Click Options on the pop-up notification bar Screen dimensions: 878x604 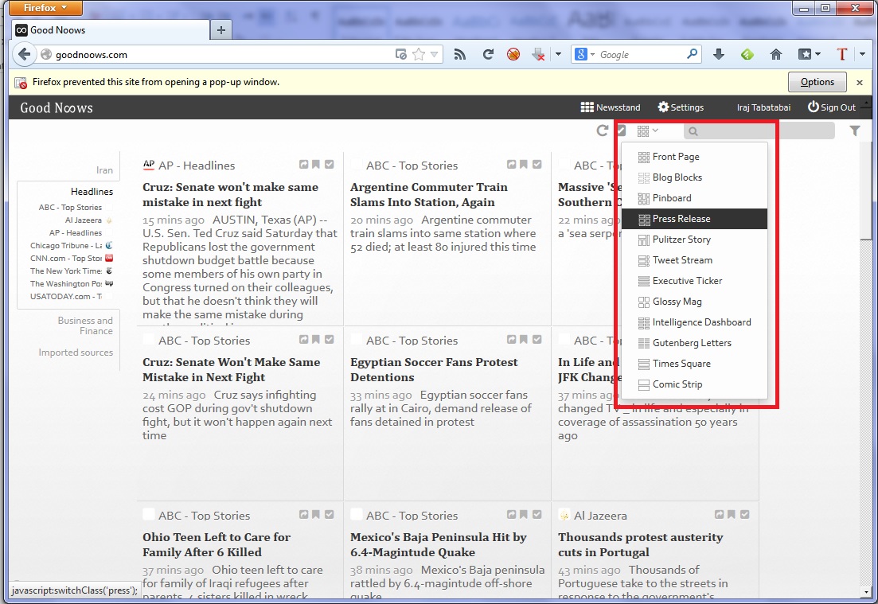[817, 82]
